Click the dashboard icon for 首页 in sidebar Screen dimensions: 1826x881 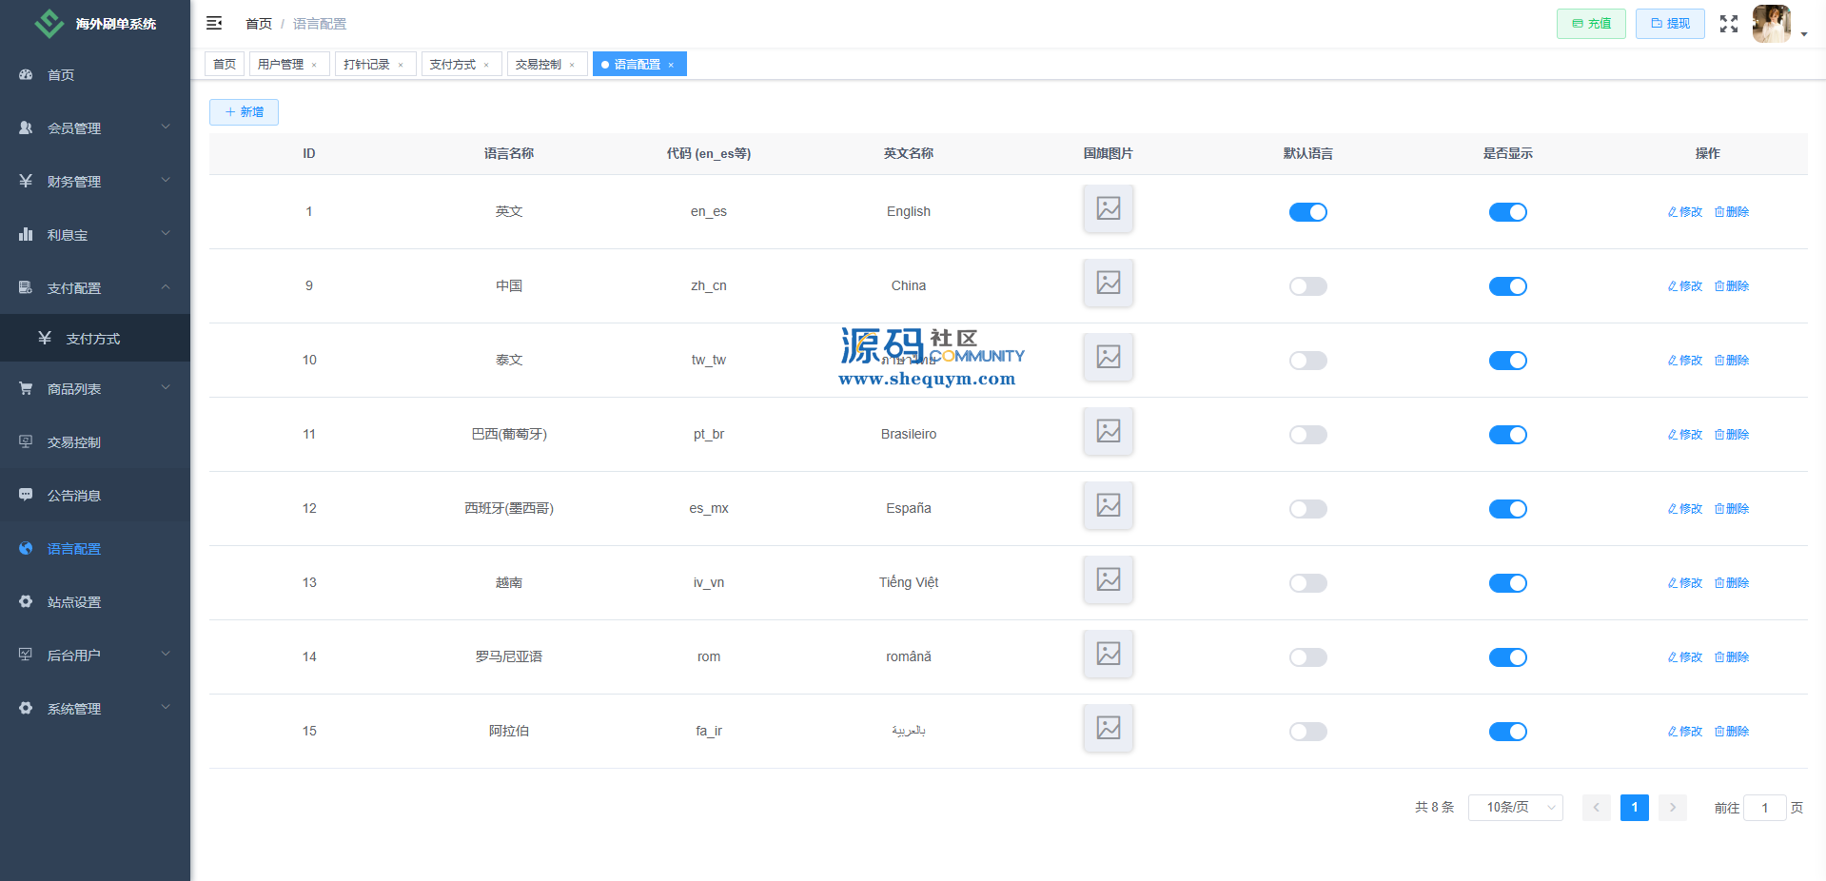point(26,75)
